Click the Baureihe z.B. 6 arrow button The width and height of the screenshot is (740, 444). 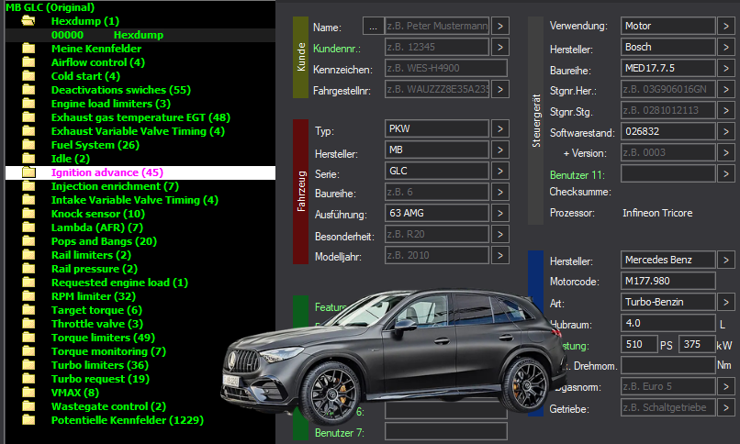pos(500,192)
